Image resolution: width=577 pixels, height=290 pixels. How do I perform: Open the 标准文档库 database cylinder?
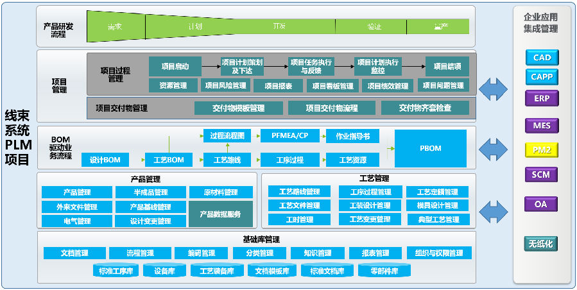pyautogui.click(x=327, y=271)
